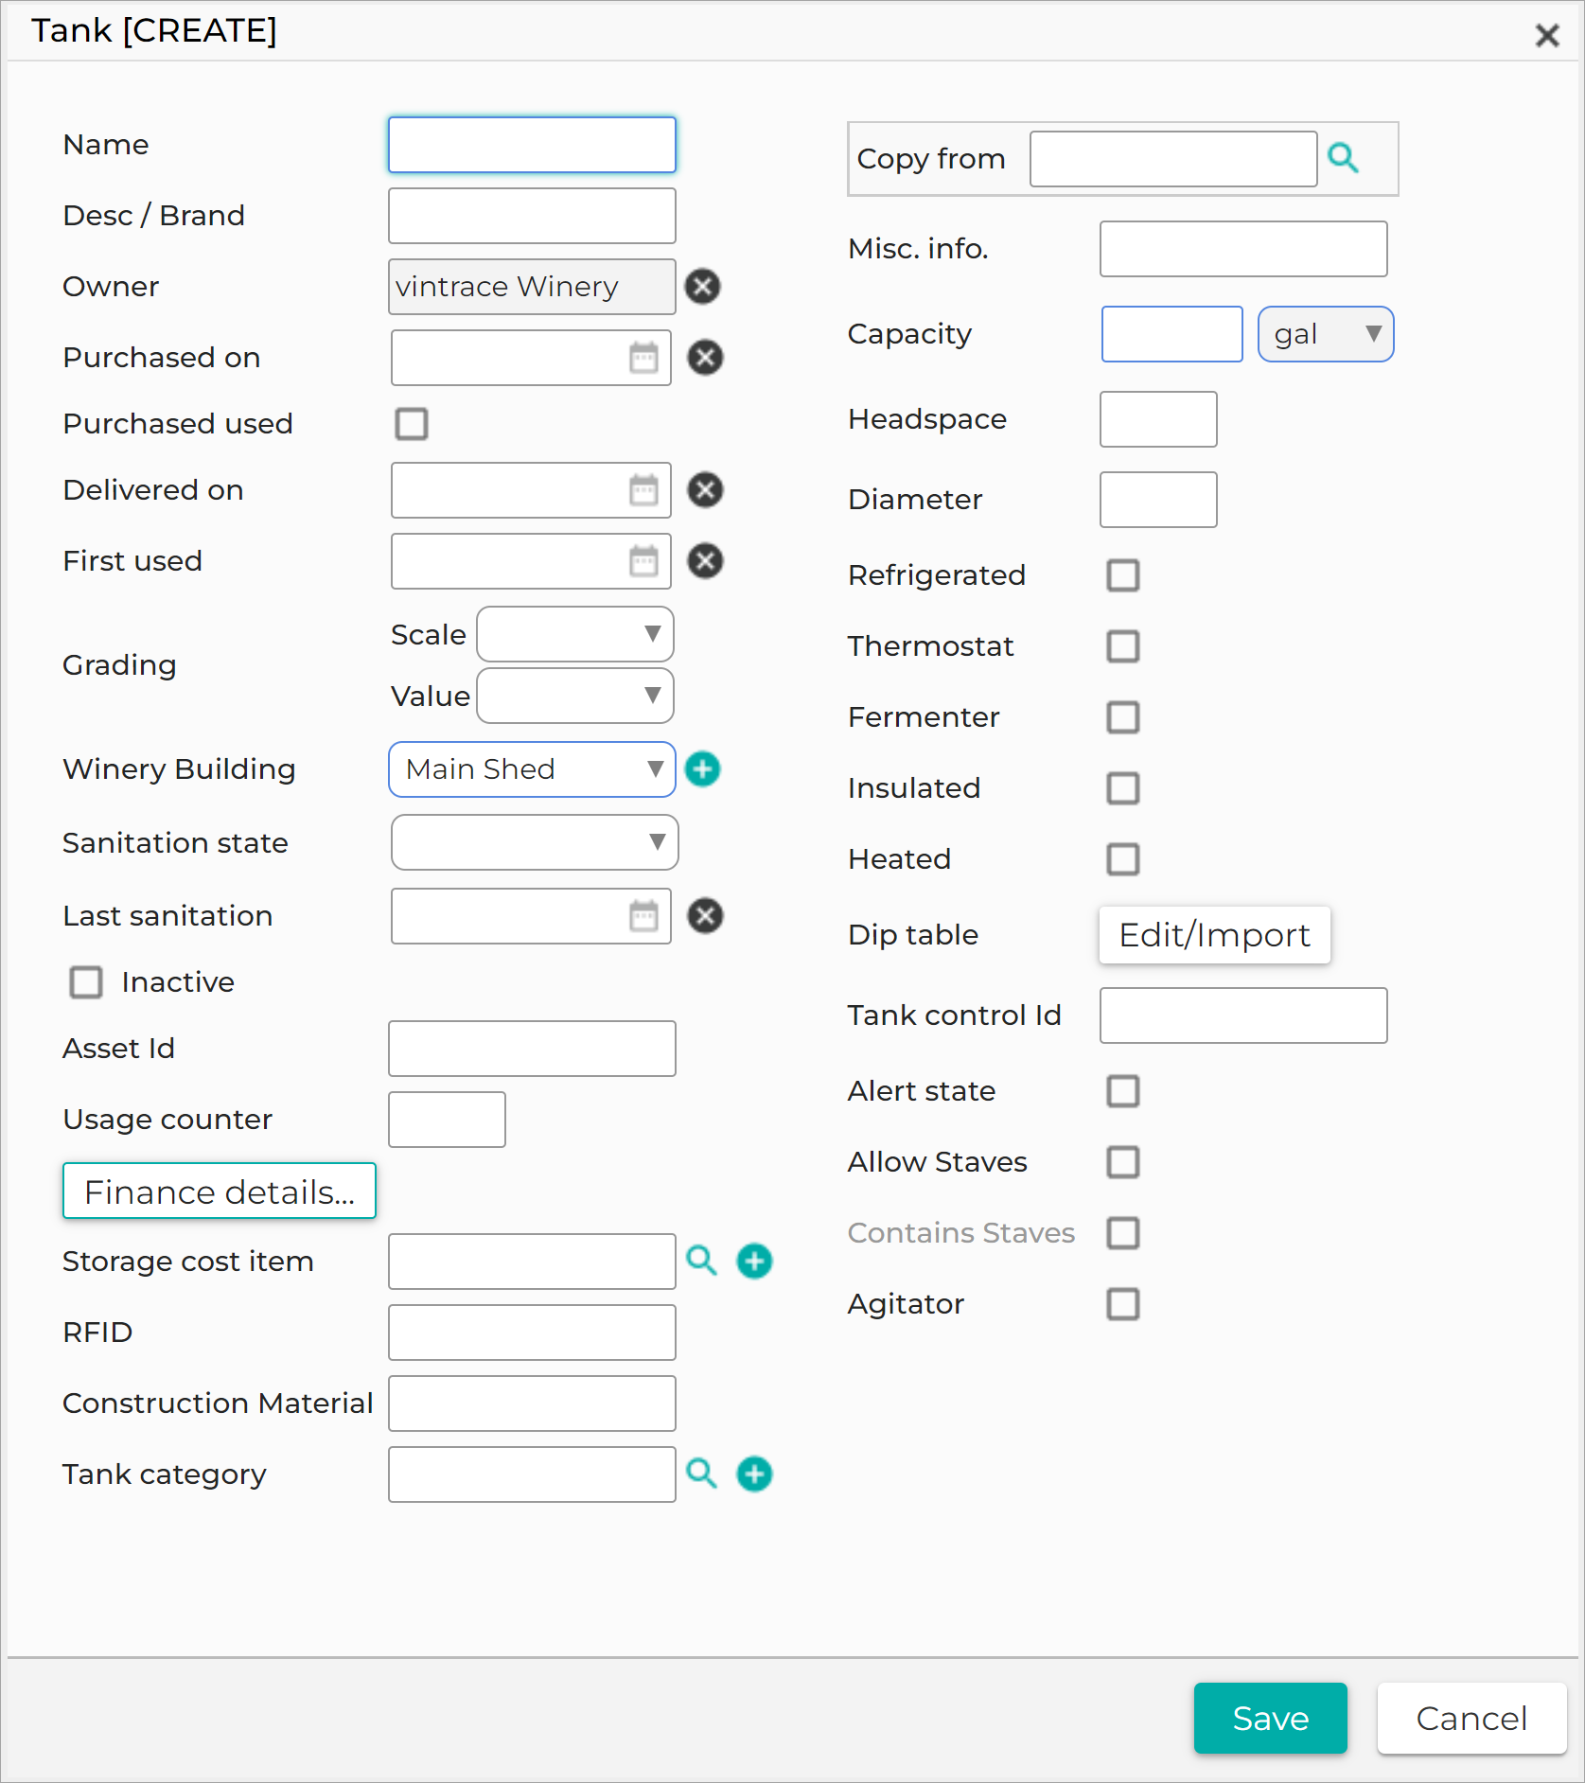Close the Tank create dialog
The height and width of the screenshot is (1783, 1585).
[1547, 36]
